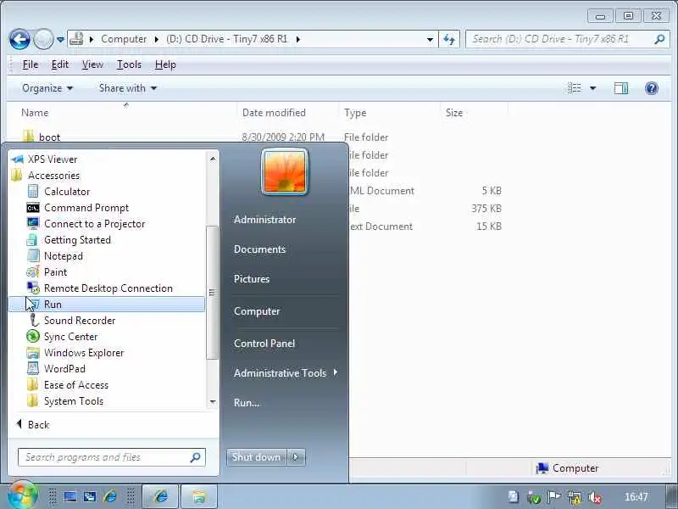
Task: Click the muted volume tray icon
Action: click(595, 497)
